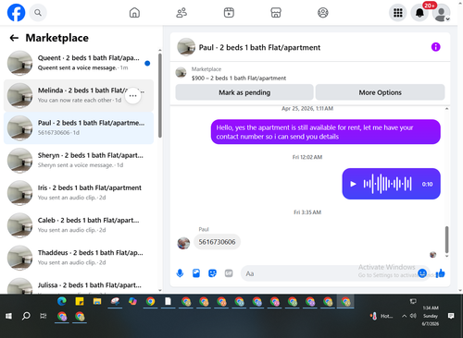Open Windows taskbar search
The width and height of the screenshot is (463, 338).
26,316
